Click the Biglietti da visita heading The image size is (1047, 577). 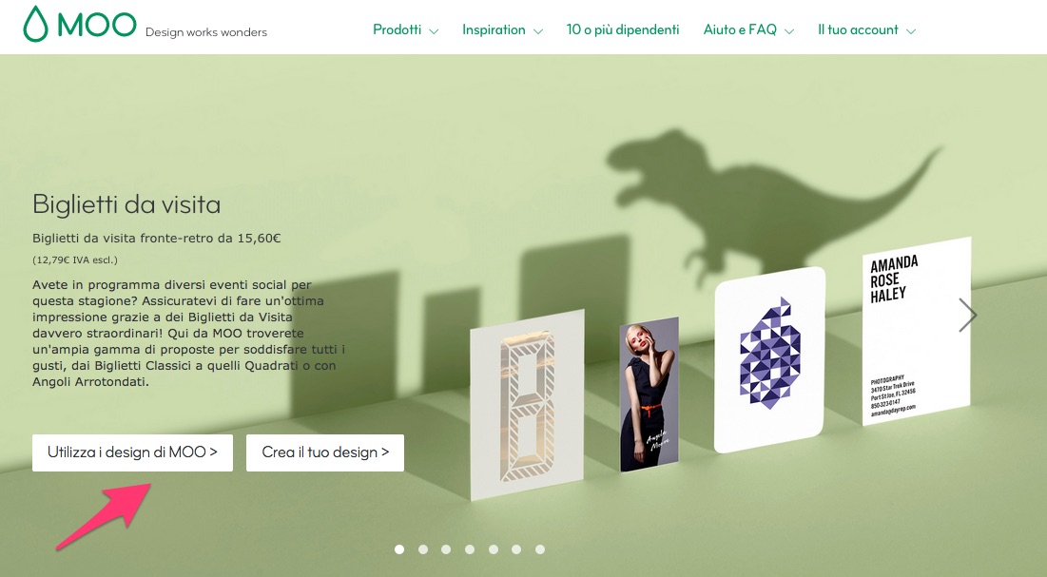coord(126,204)
